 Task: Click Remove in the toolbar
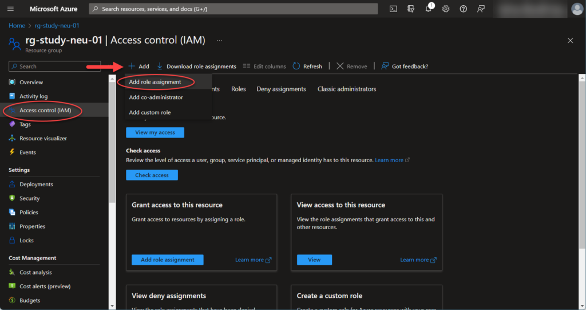352,66
